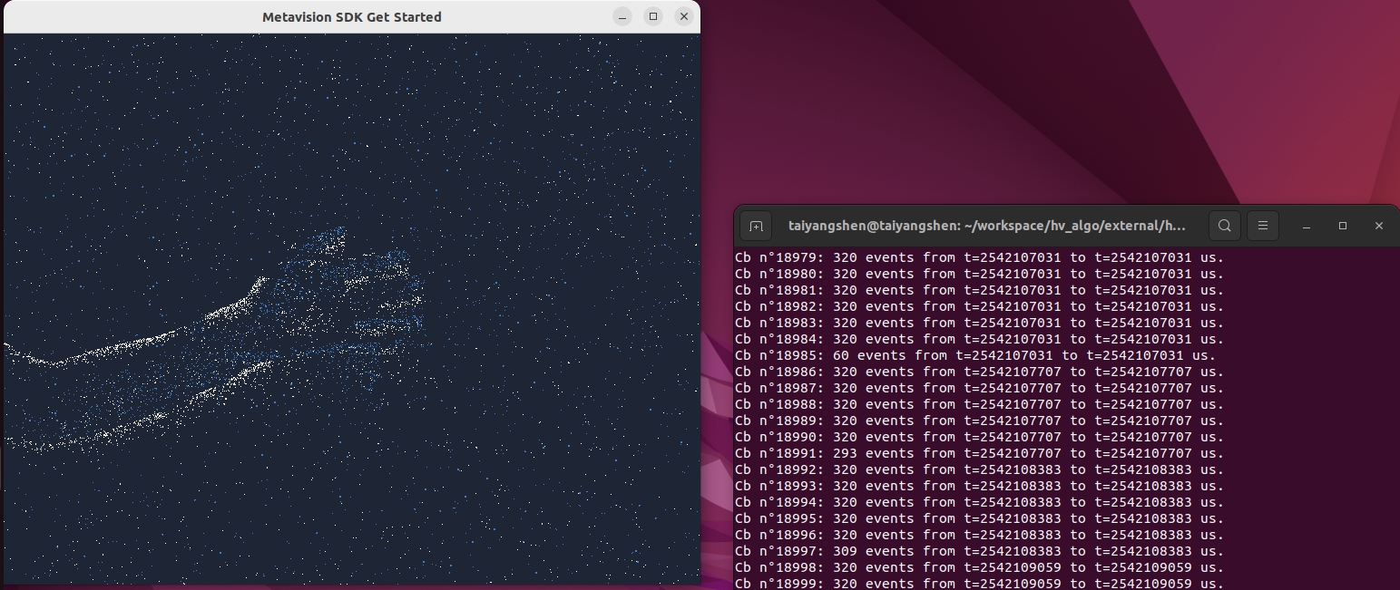Screen dimensions: 1400x590
Task: Maximize the terminal window
Action: (1343, 226)
